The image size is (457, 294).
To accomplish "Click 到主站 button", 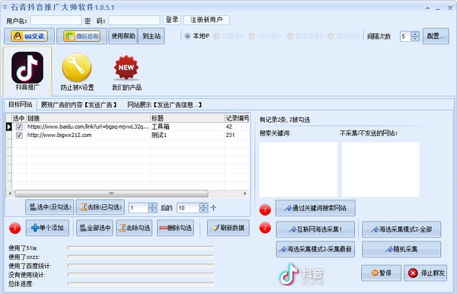I will [152, 36].
